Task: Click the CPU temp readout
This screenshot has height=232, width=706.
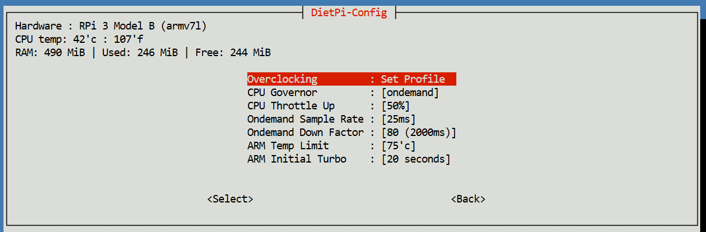Action: point(79,39)
